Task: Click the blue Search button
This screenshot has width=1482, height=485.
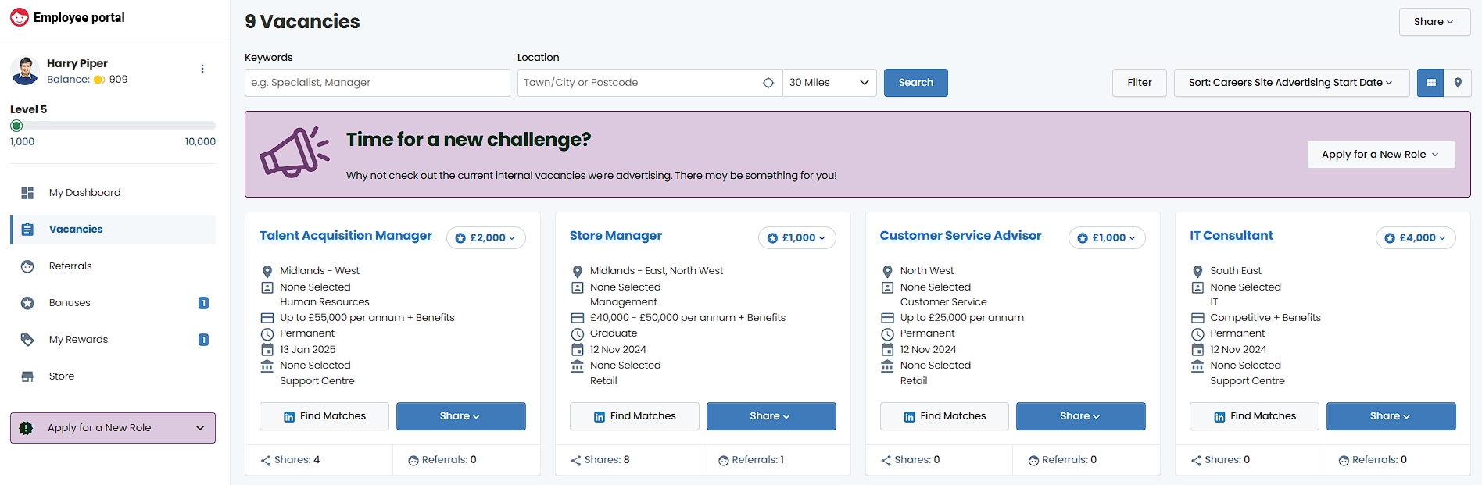Action: (916, 83)
